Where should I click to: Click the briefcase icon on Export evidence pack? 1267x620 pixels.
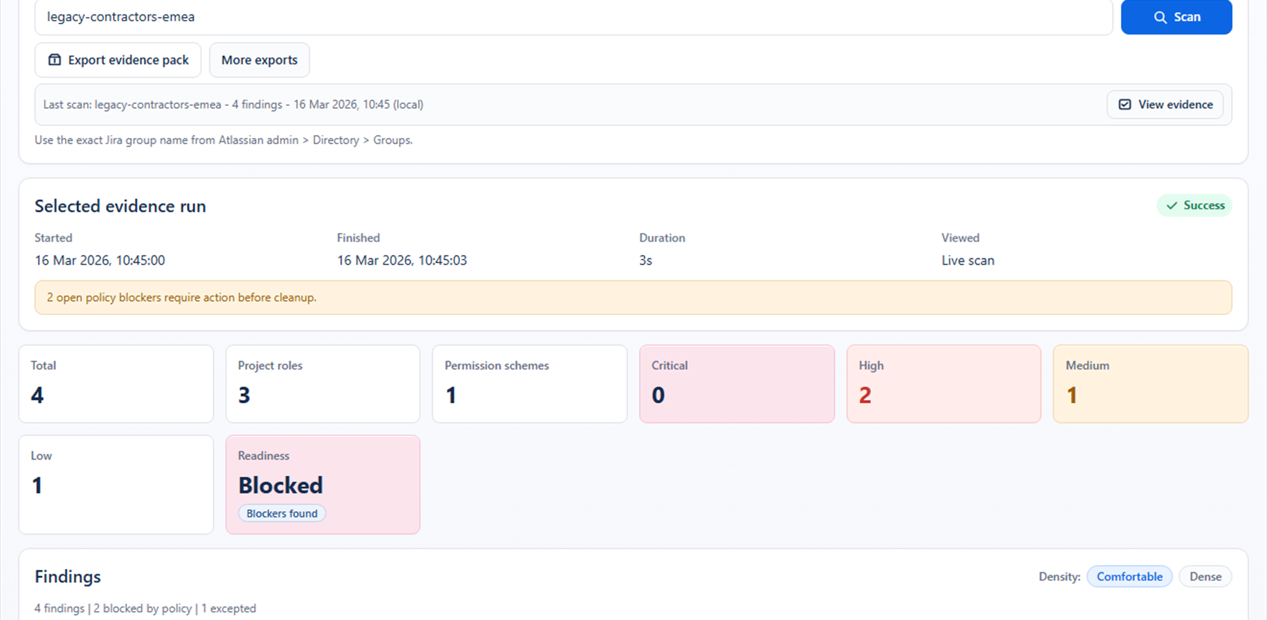point(54,60)
